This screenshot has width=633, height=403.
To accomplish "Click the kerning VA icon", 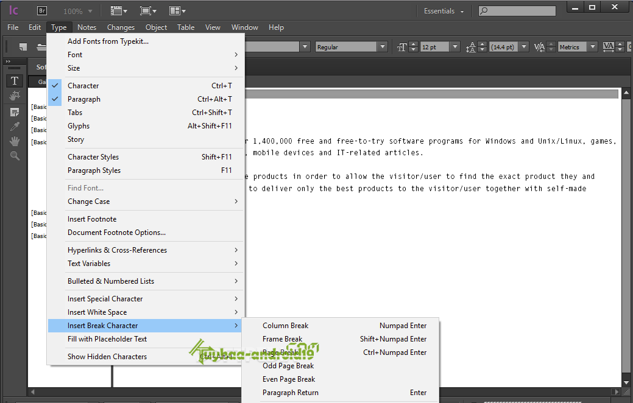I will click(x=539, y=47).
